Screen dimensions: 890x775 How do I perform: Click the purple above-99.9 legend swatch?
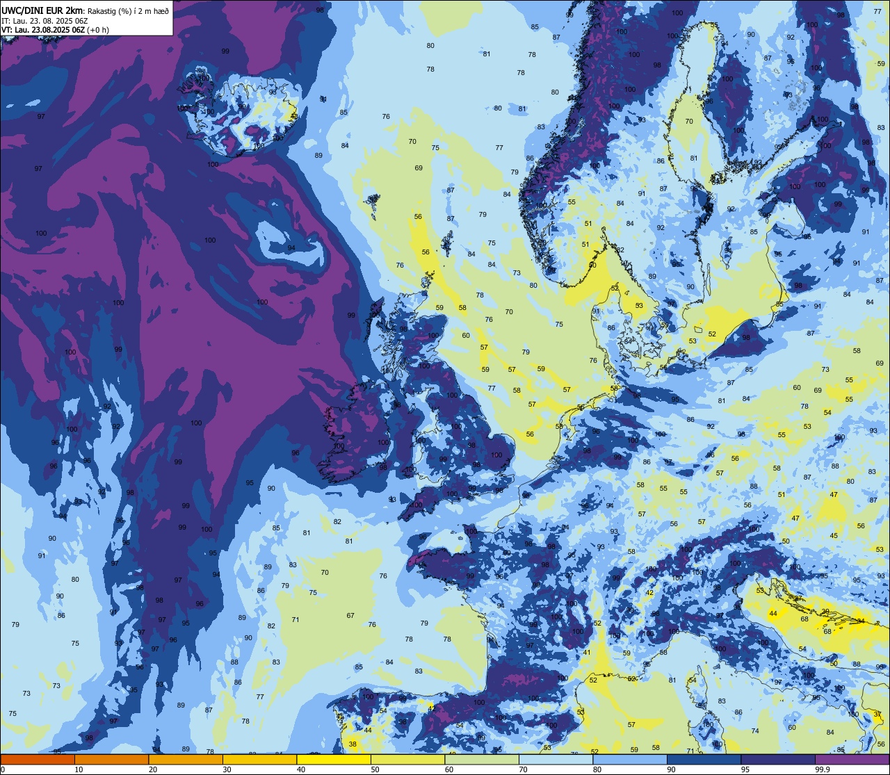coord(852,760)
